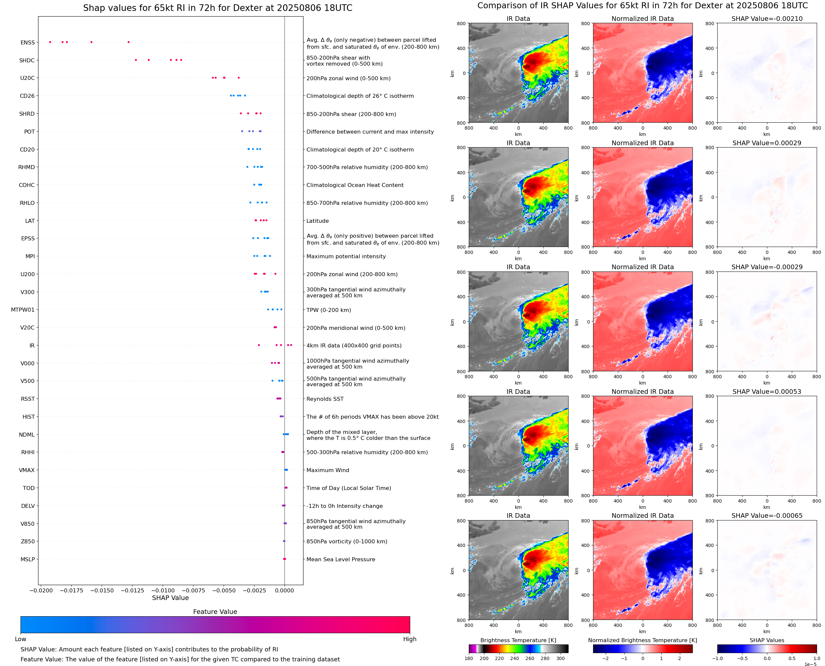The image size is (825, 666).
Task: Click the bottom Normalized IR Data image
Action: tap(642, 570)
